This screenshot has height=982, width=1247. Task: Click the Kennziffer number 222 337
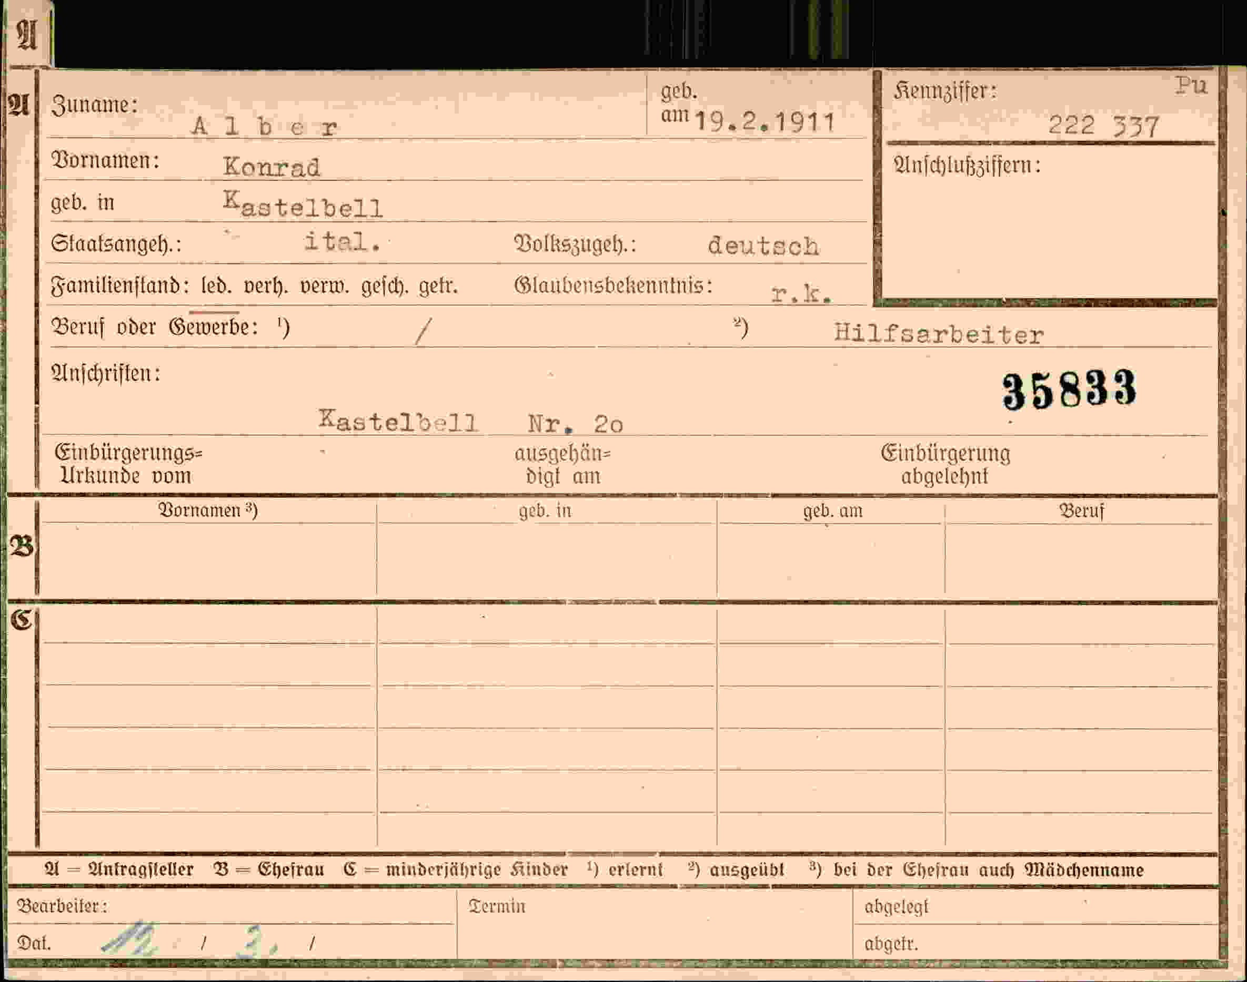1103,126
